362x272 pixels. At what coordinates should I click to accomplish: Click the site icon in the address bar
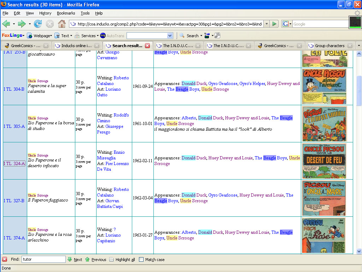coord(73,24)
